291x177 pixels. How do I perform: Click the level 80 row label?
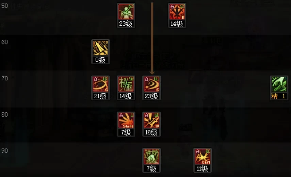coord(4,115)
